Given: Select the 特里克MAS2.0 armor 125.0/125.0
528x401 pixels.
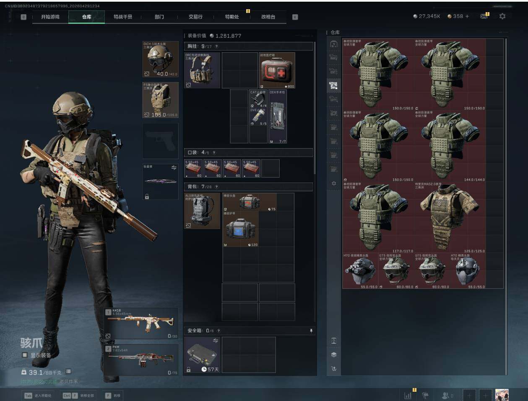Looking at the screenshot, I should [450, 217].
